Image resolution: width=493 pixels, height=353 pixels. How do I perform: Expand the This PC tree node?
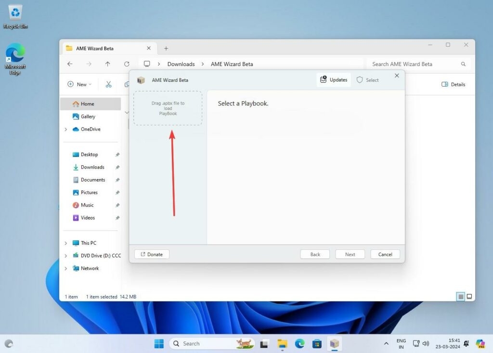66,243
